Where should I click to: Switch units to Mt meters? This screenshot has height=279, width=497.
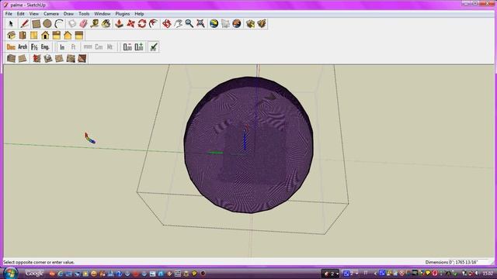coord(110,47)
